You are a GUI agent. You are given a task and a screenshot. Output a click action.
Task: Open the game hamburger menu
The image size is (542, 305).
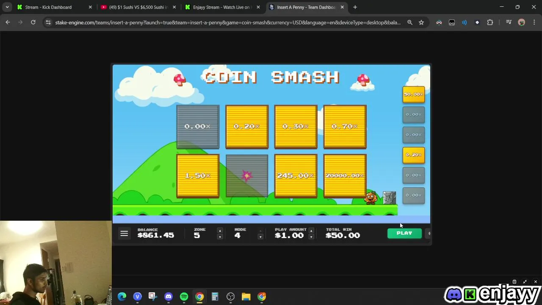point(124,233)
